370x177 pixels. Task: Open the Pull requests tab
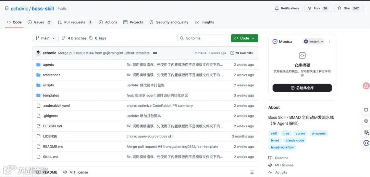75,22
